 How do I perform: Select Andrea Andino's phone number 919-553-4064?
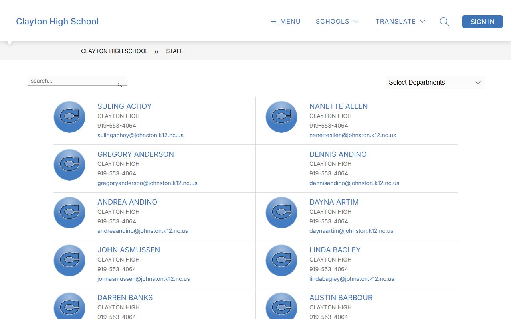pos(117,221)
